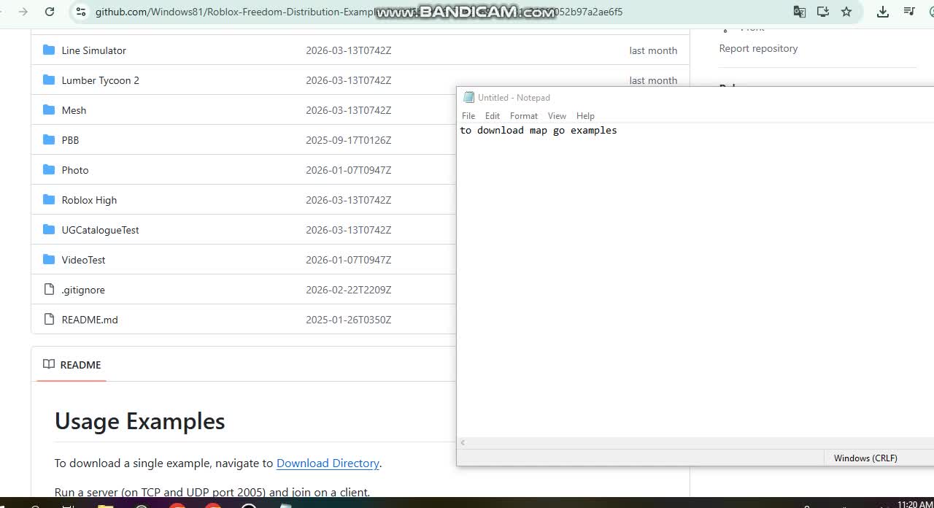
Task: View site information in the address bar
Action: pos(80,12)
